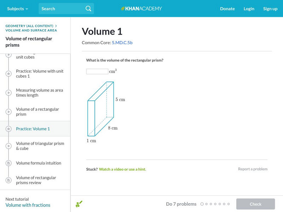This screenshot has height=212, width=283.
Task: Click the search magnifier icon
Action: pyautogui.click(x=88, y=8)
